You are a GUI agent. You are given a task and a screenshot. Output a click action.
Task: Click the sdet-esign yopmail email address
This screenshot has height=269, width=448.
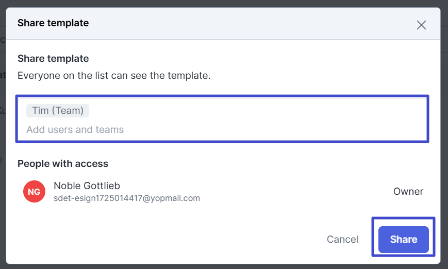click(127, 198)
